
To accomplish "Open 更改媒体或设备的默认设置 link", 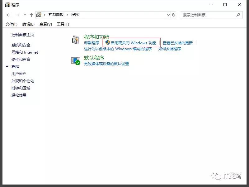I will (x=106, y=64).
